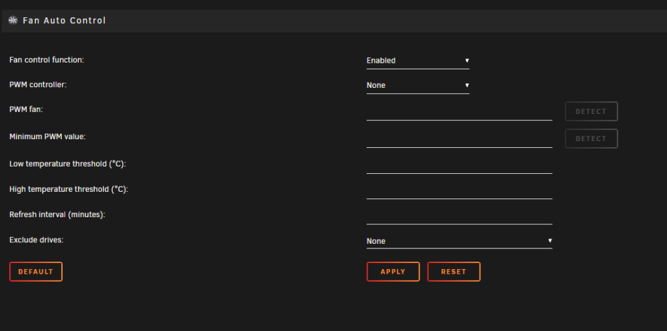667x331 pixels.
Task: Expand the Exclude drives dropdown
Action: [459, 241]
